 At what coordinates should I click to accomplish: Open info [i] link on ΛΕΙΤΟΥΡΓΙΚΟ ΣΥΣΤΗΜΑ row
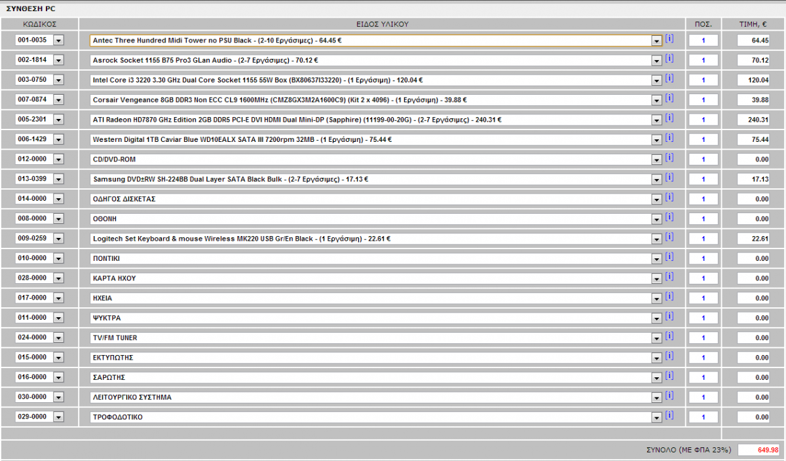click(x=669, y=395)
